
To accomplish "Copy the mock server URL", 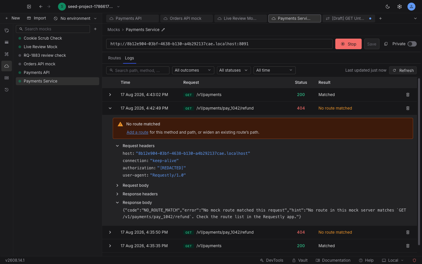I will [x=386, y=44].
